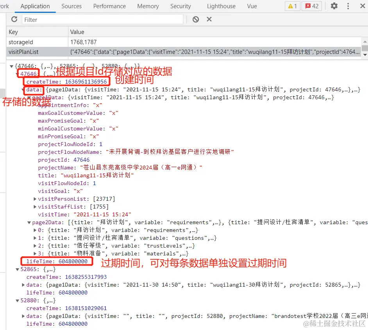
Task: Click the Key column header
Action: (x=38, y=32)
